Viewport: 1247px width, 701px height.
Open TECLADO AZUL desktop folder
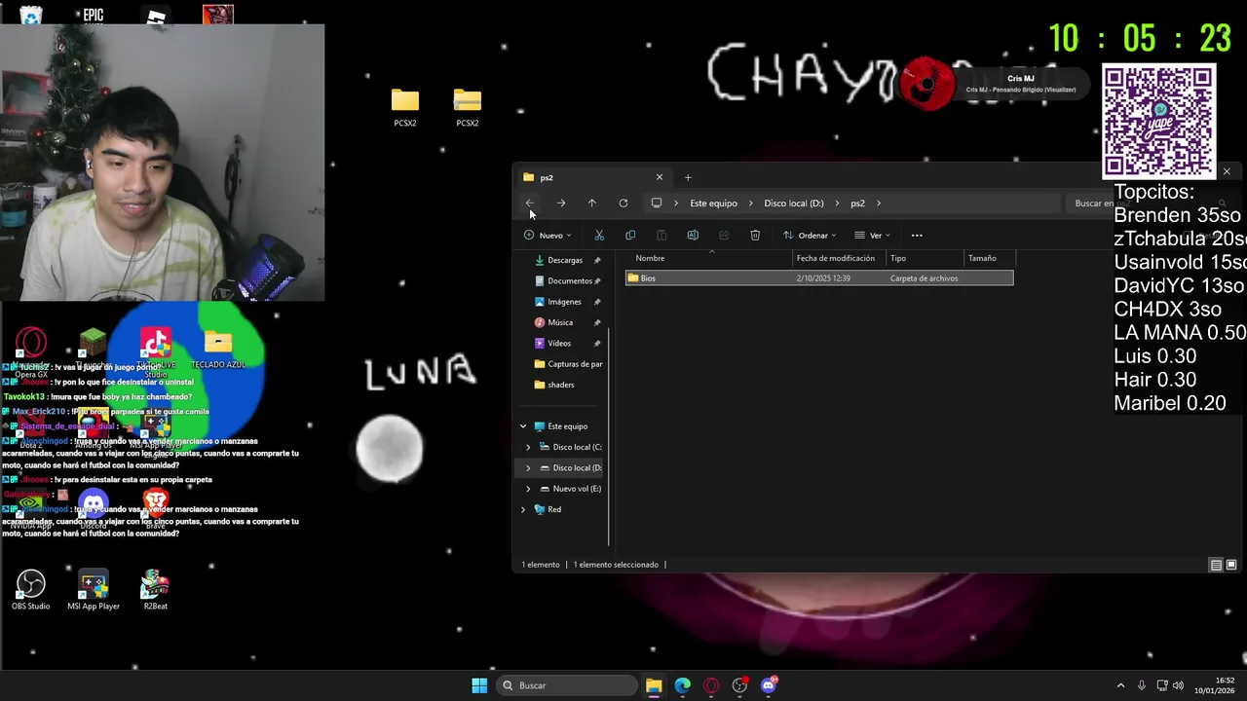[218, 349]
